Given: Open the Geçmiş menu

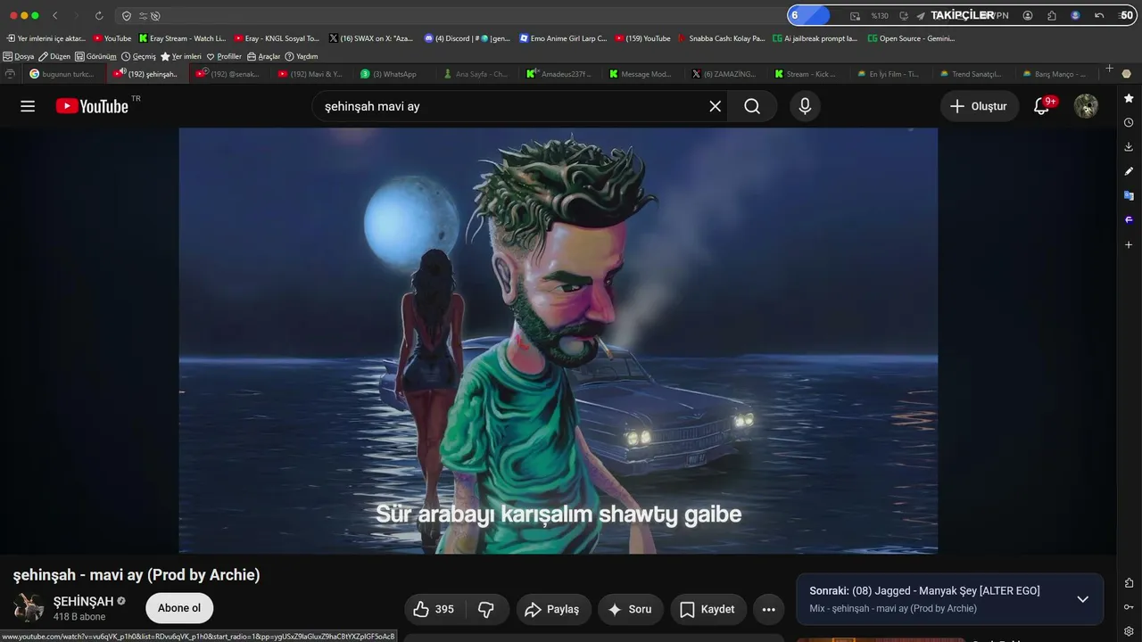Looking at the screenshot, I should click(138, 56).
